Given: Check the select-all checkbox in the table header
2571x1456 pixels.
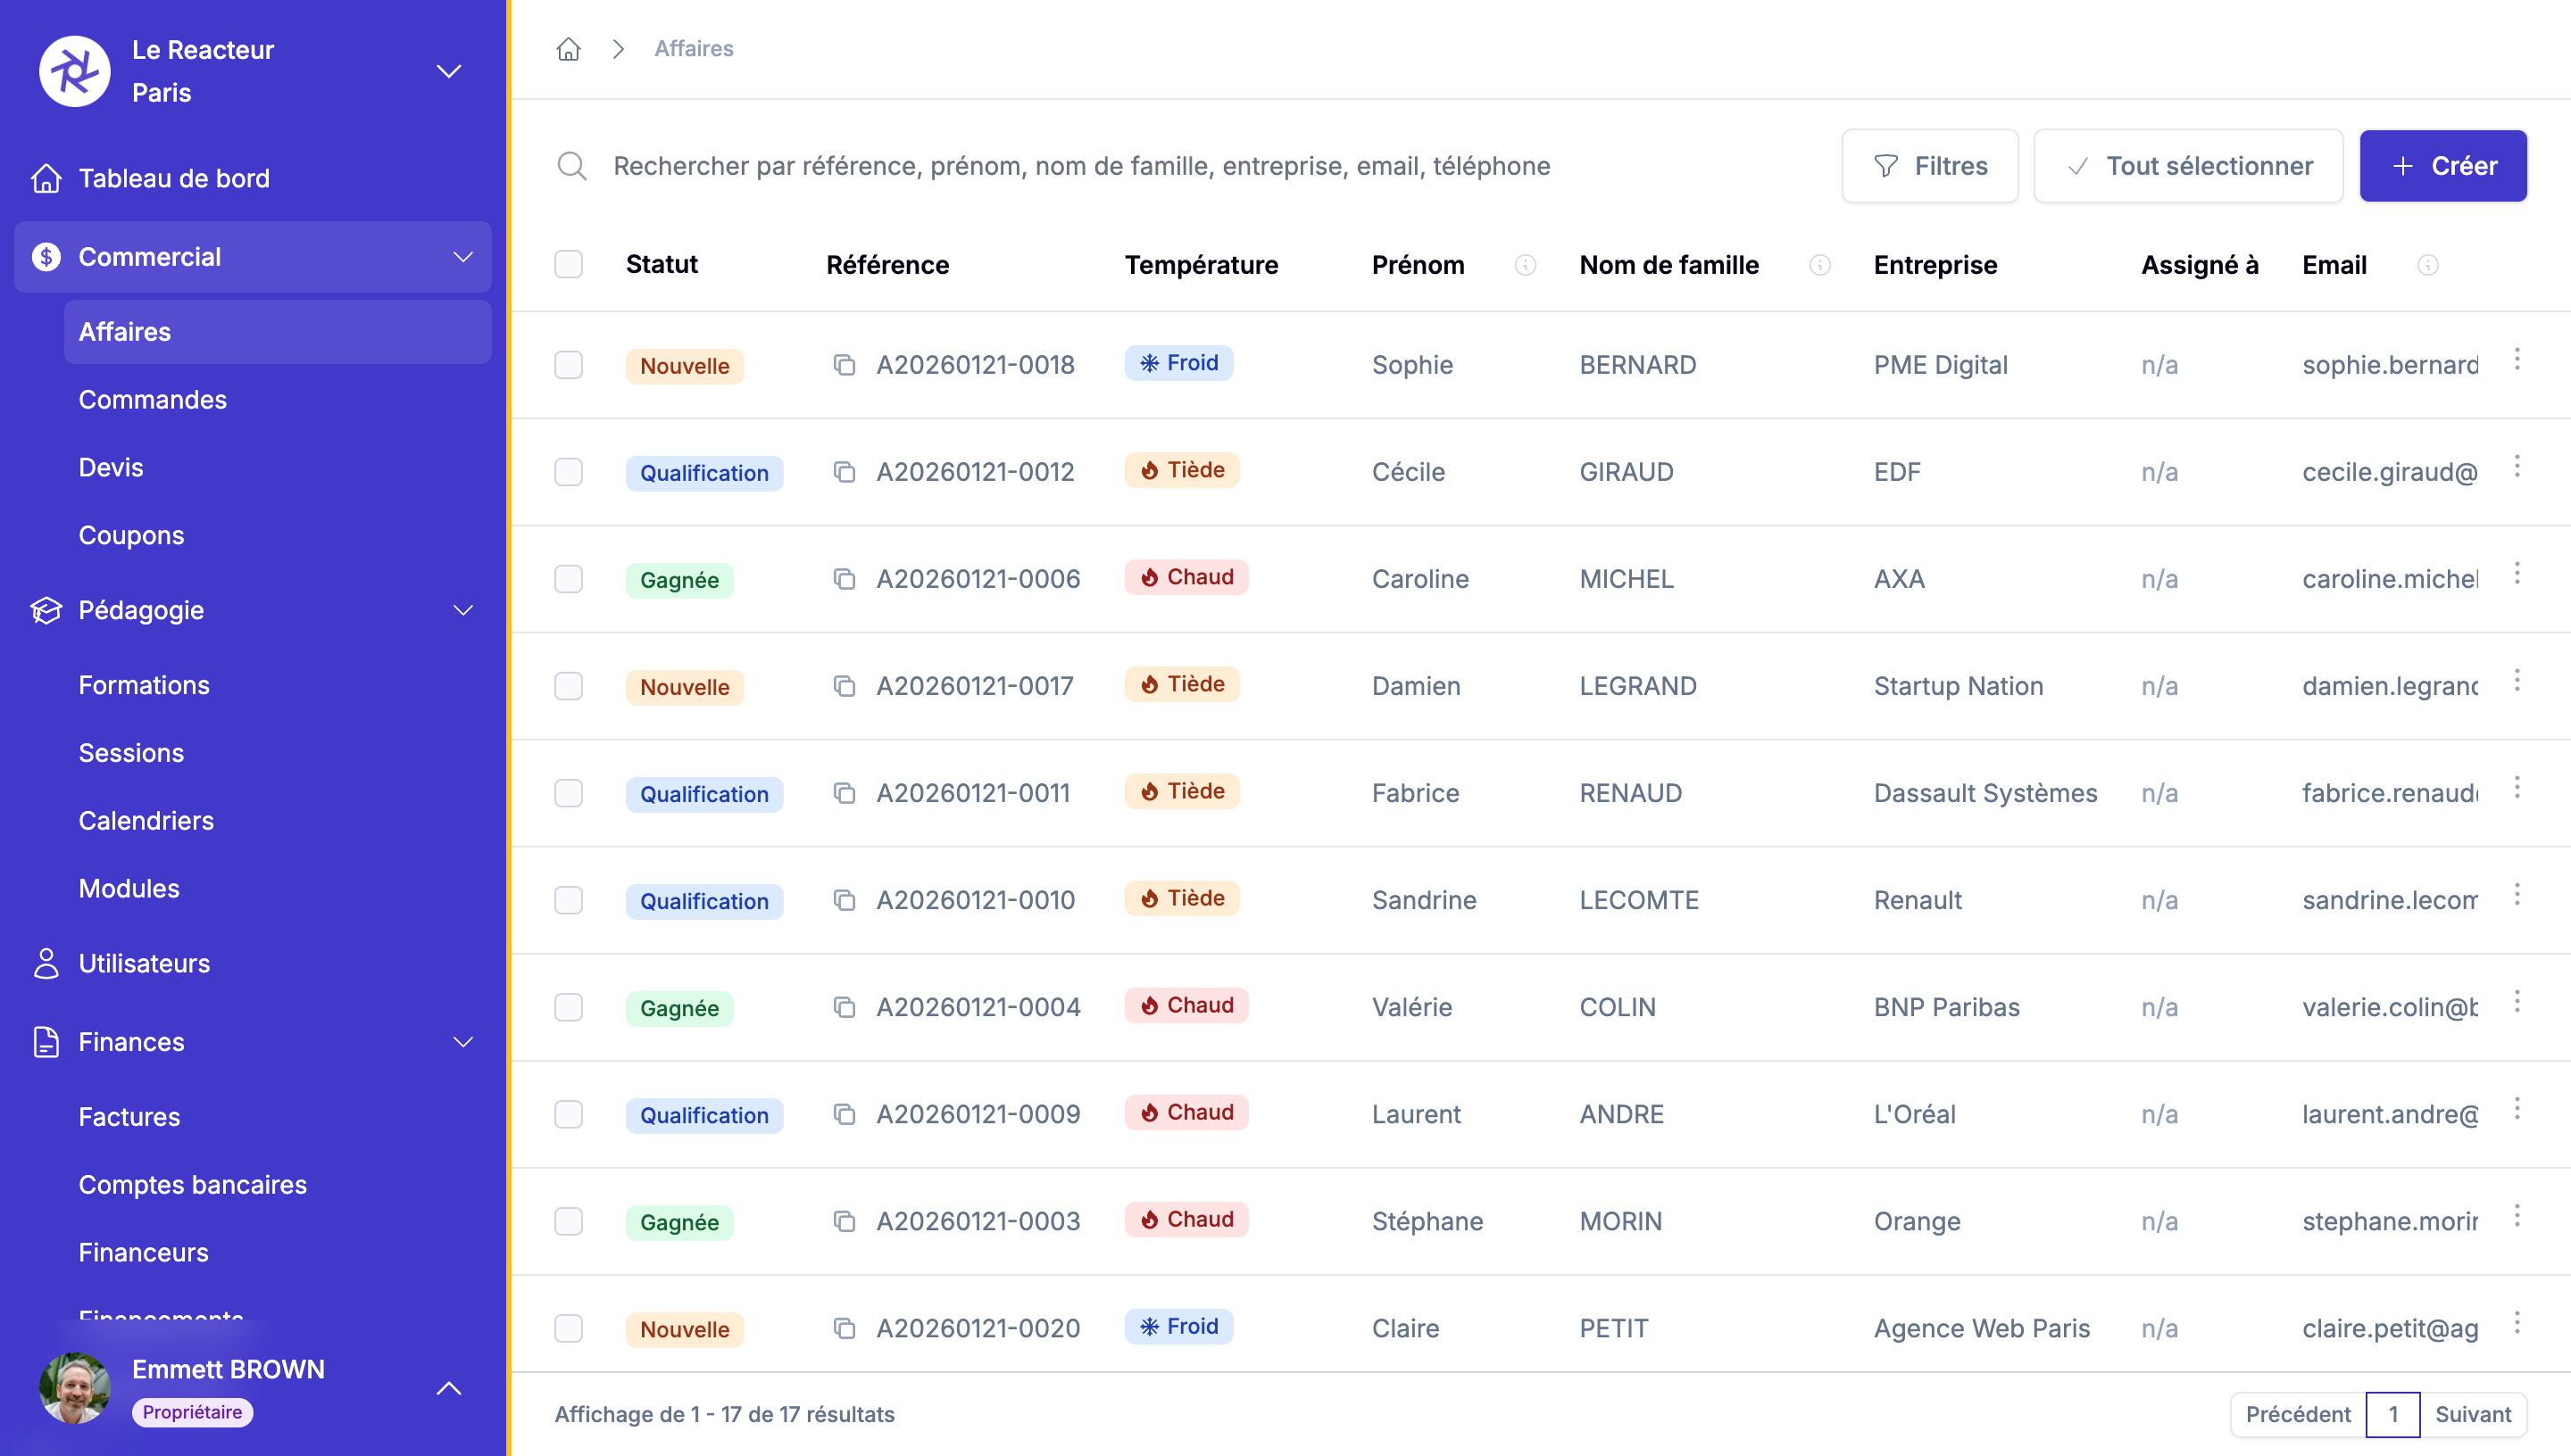Looking at the screenshot, I should tap(570, 263).
